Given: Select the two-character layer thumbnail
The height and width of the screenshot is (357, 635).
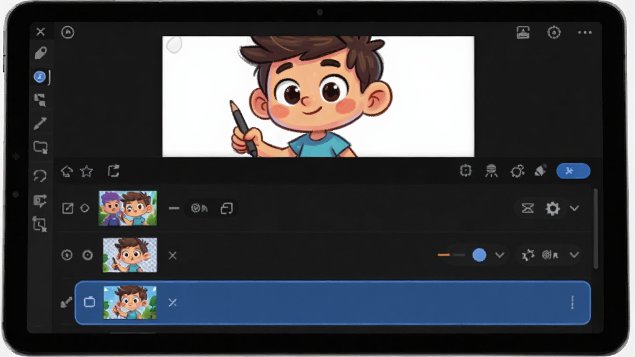Looking at the screenshot, I should (128, 208).
